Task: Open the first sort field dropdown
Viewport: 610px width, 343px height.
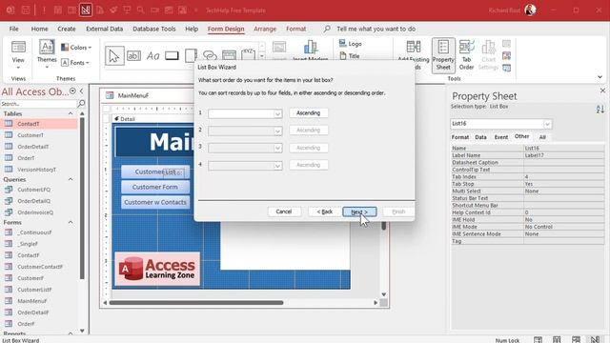Action: coord(277,114)
